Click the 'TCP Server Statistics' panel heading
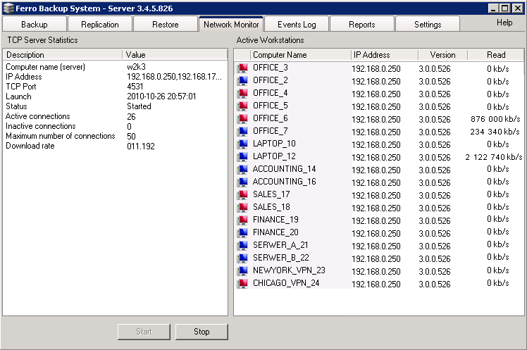 [43, 40]
